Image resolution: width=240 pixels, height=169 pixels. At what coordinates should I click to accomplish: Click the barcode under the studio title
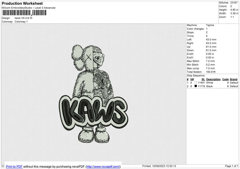coord(24,13)
